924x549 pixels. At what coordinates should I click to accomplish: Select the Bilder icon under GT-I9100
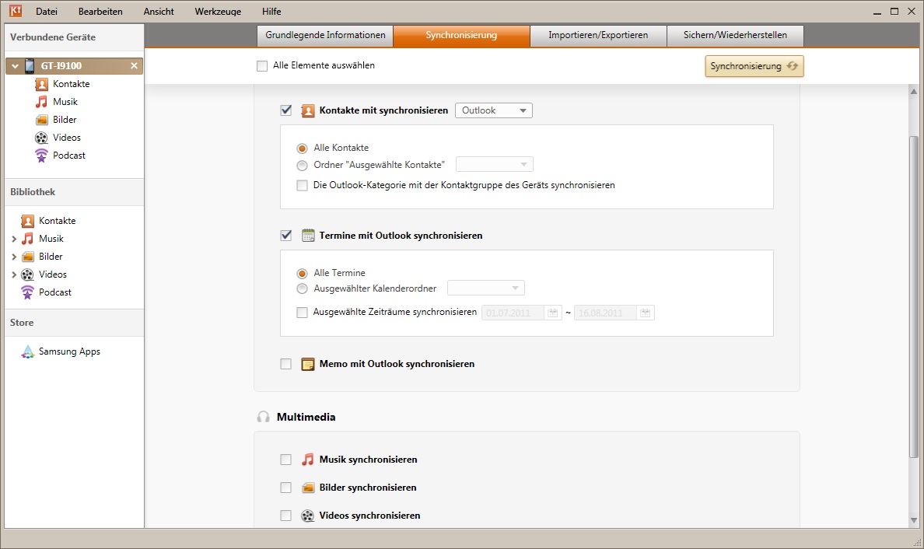click(42, 120)
